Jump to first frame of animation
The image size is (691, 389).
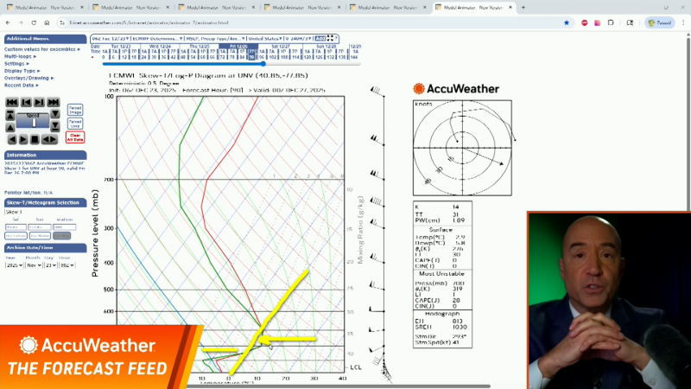[11, 102]
